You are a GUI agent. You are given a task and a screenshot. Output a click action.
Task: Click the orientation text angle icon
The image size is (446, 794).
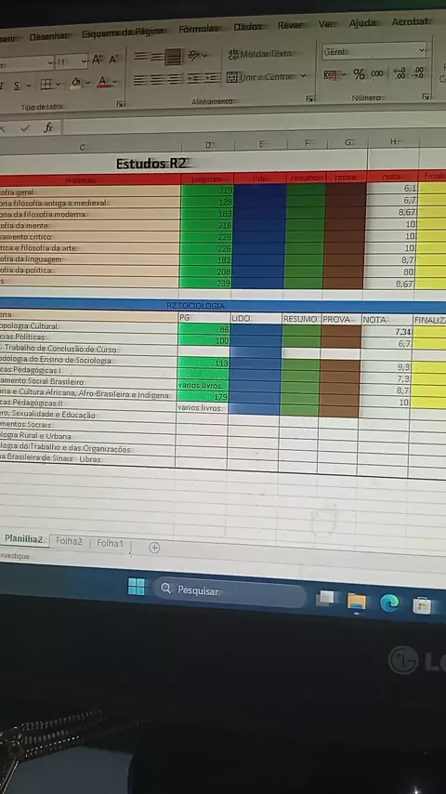(x=194, y=55)
